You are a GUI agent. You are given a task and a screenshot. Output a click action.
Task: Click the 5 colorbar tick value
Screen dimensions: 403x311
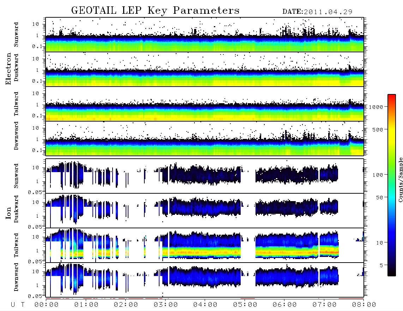[381, 265]
